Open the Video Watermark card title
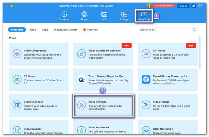Image resolution: width=209 pixels, height=137 pixels. coord(99,127)
